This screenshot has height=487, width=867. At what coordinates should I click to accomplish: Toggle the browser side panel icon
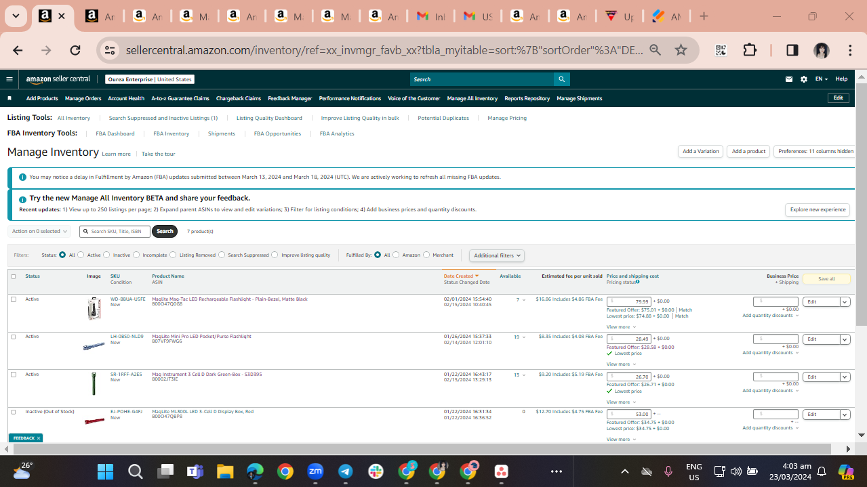(792, 50)
